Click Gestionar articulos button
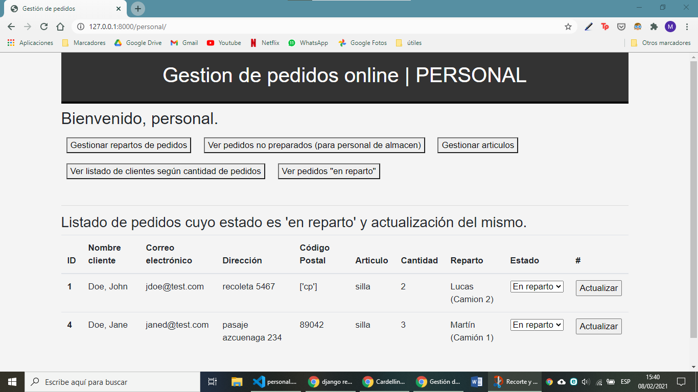Viewport: 698px width, 392px height. (478, 145)
